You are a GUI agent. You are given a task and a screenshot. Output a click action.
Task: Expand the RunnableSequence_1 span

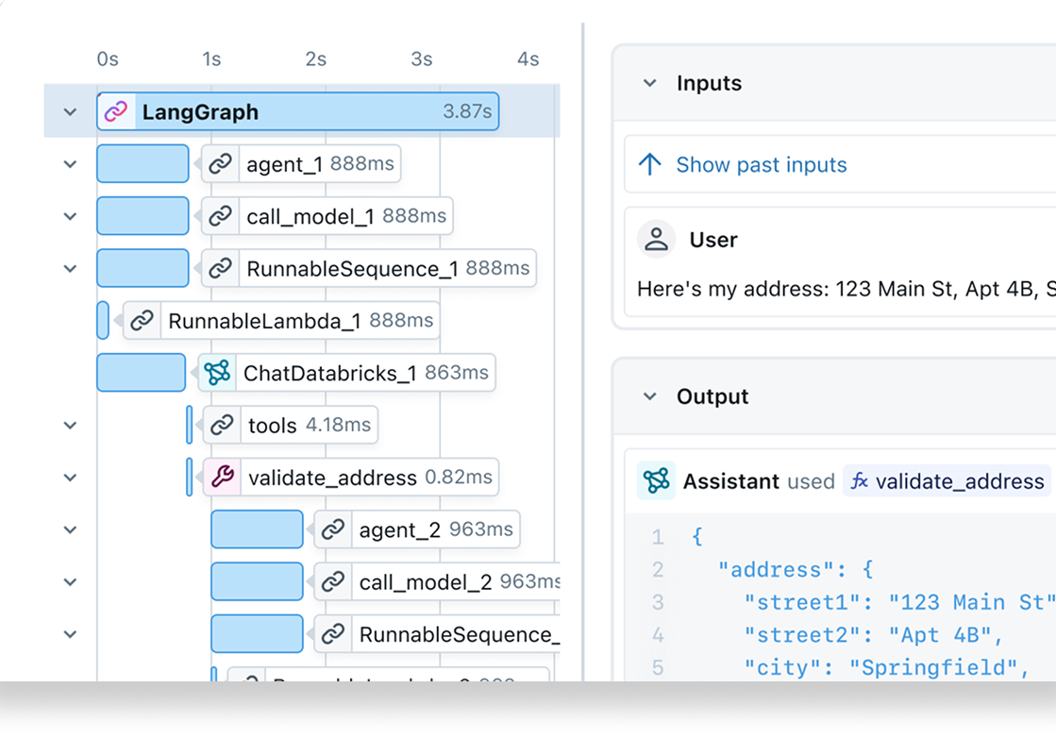[69, 268]
